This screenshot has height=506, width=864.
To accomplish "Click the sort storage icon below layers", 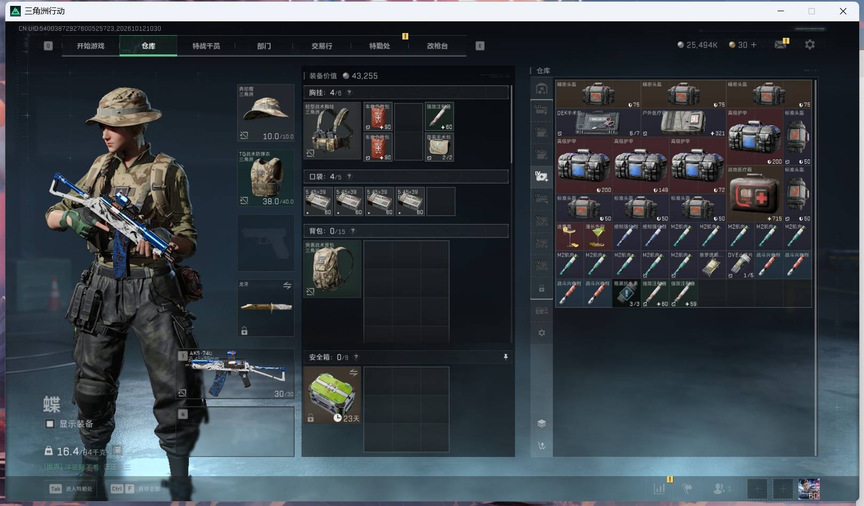I will pyautogui.click(x=542, y=446).
